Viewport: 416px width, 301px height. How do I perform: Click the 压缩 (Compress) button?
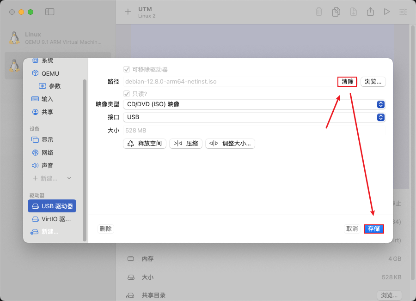click(185, 143)
